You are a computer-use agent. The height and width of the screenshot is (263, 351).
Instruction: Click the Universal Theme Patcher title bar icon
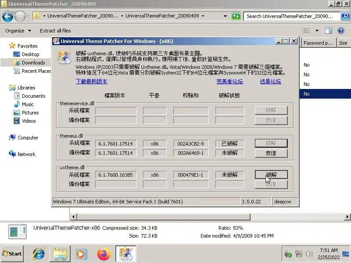(56, 41)
